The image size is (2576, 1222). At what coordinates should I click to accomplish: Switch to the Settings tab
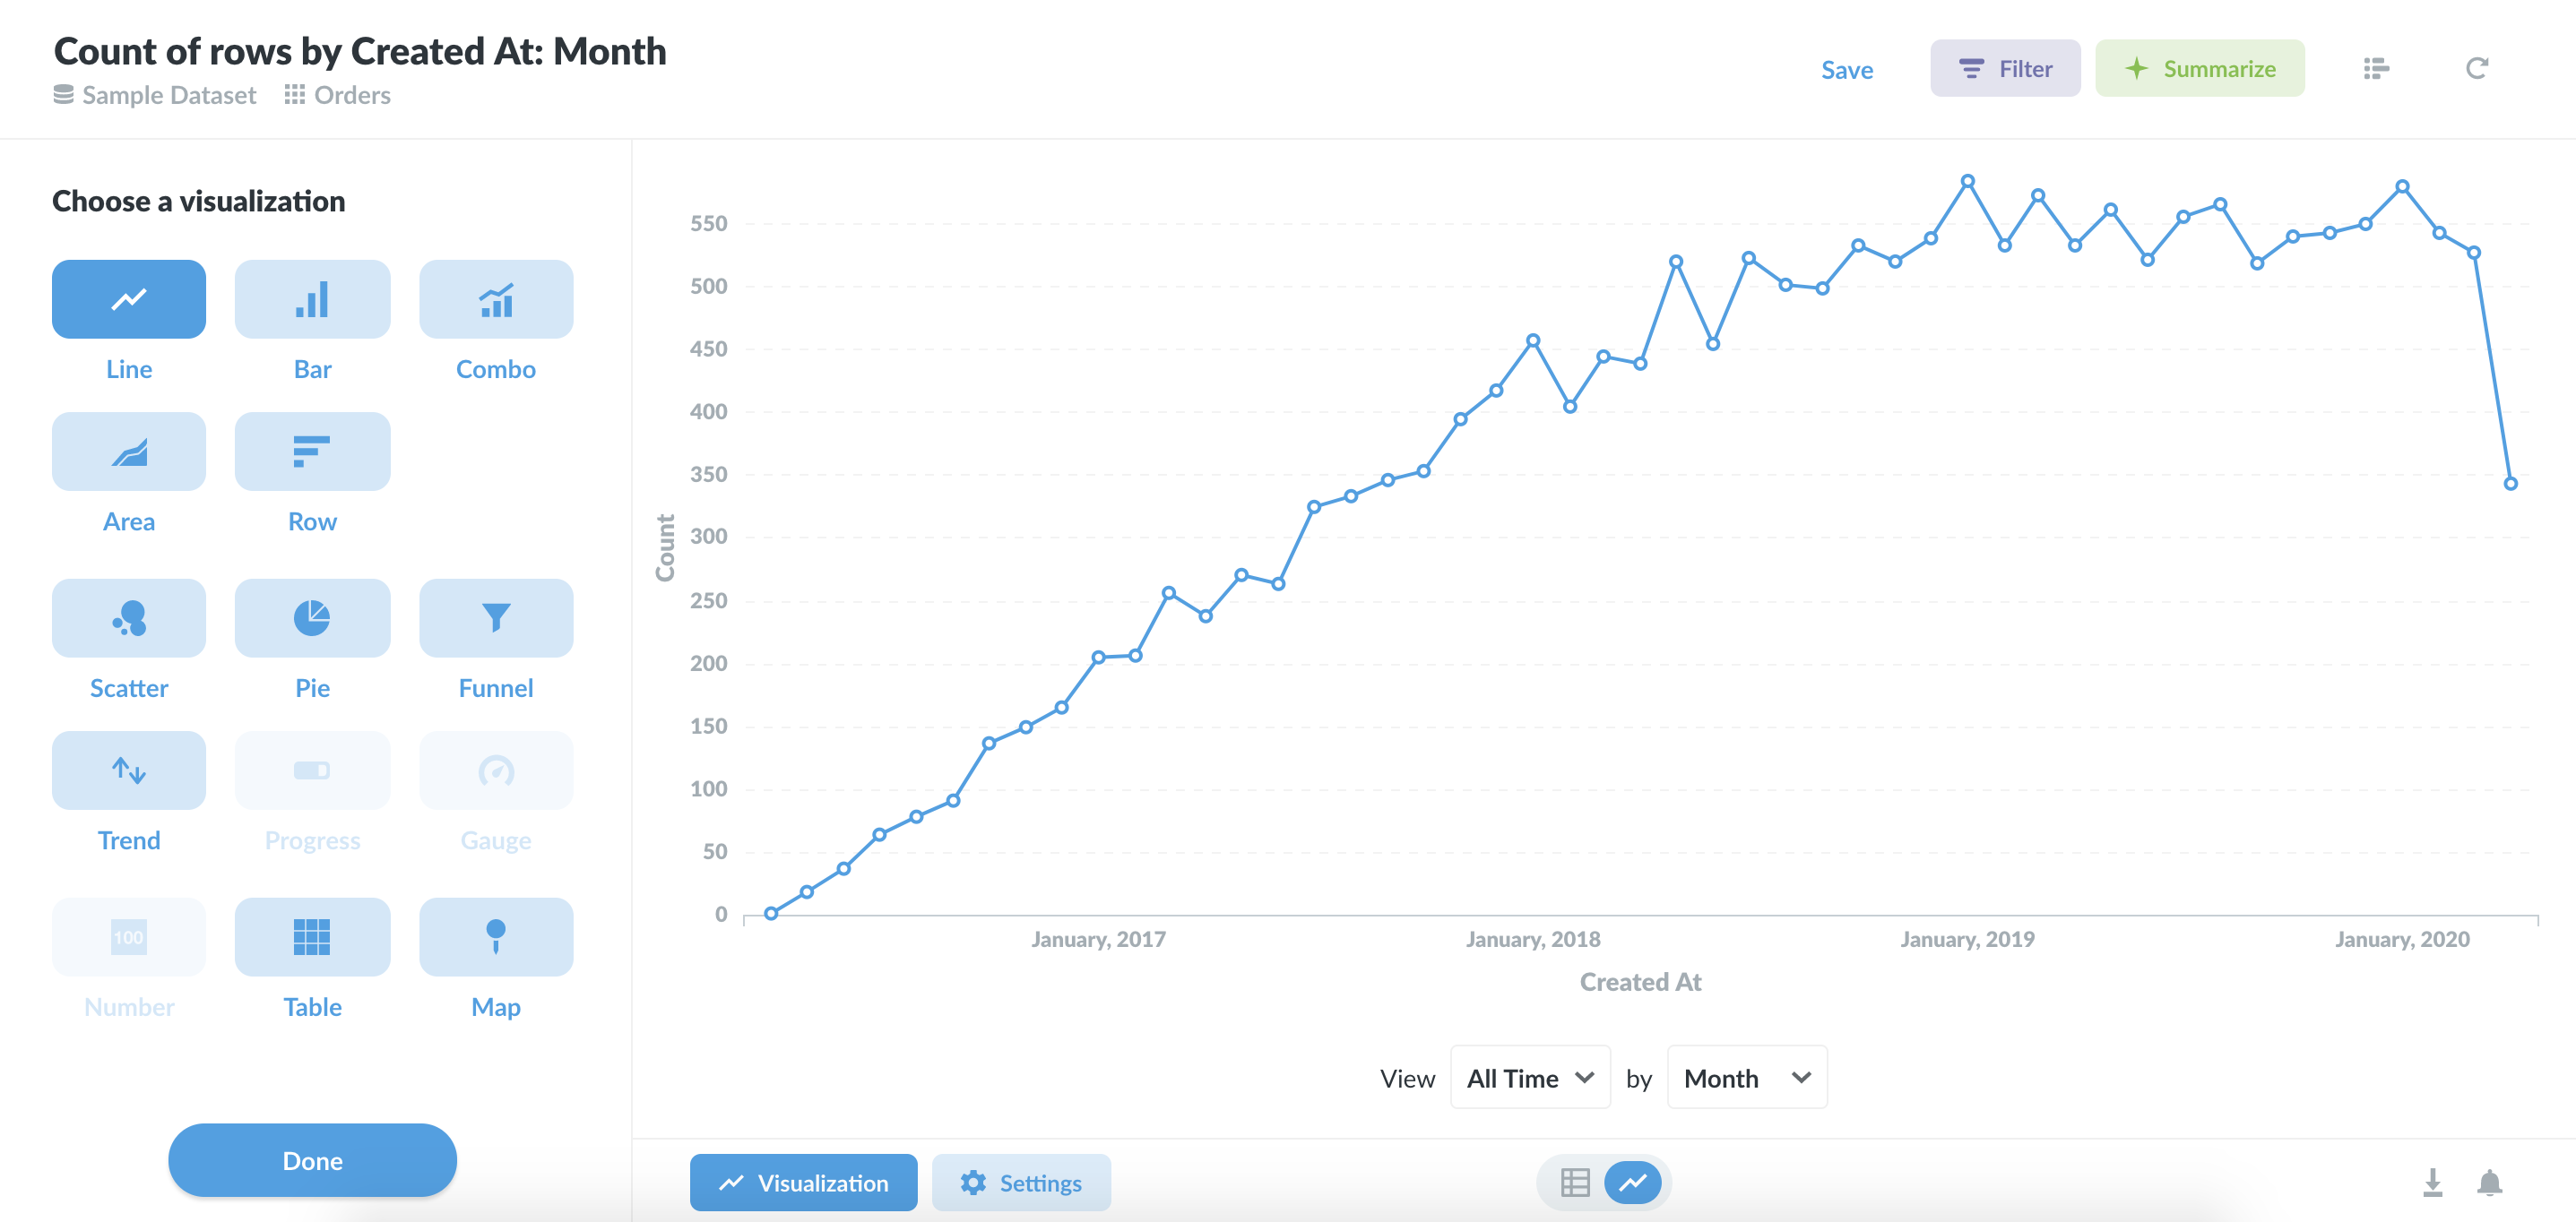click(x=1021, y=1182)
